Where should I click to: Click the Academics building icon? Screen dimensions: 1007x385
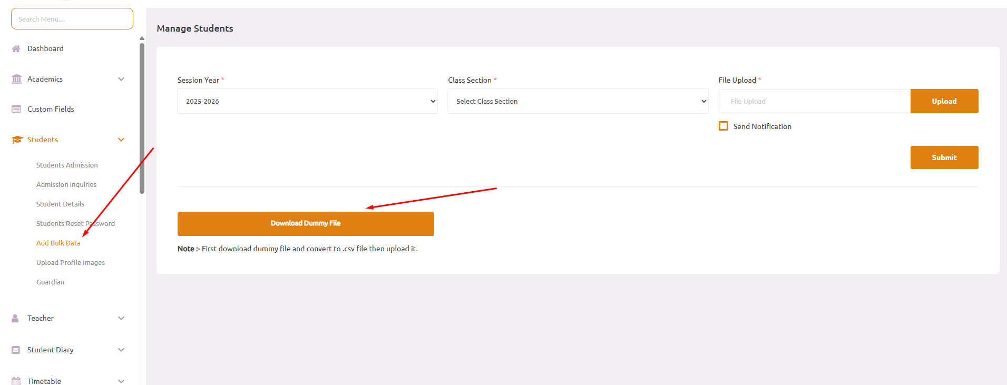click(16, 79)
